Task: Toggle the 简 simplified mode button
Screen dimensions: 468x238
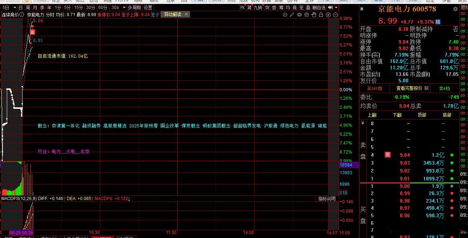Action: 249,8
